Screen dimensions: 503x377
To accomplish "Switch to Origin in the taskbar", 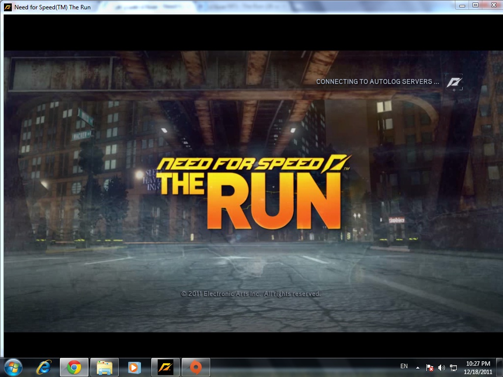I will [196, 367].
